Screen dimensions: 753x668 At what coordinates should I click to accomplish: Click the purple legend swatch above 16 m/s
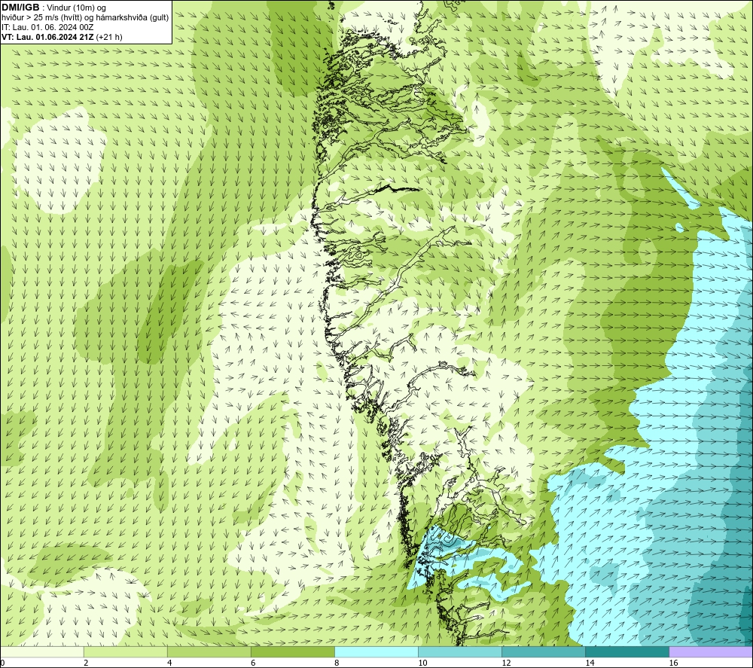(711, 651)
